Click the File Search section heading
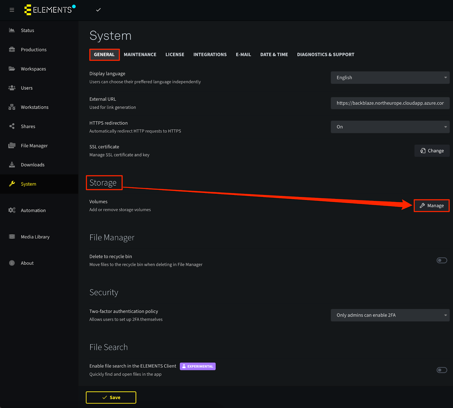The image size is (453, 408). pyautogui.click(x=108, y=347)
